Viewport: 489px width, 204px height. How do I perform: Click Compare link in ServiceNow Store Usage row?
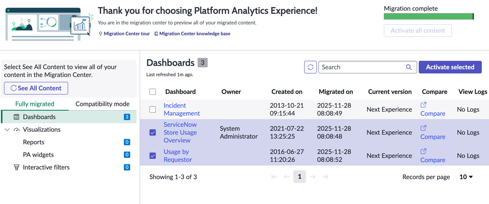[433, 137]
